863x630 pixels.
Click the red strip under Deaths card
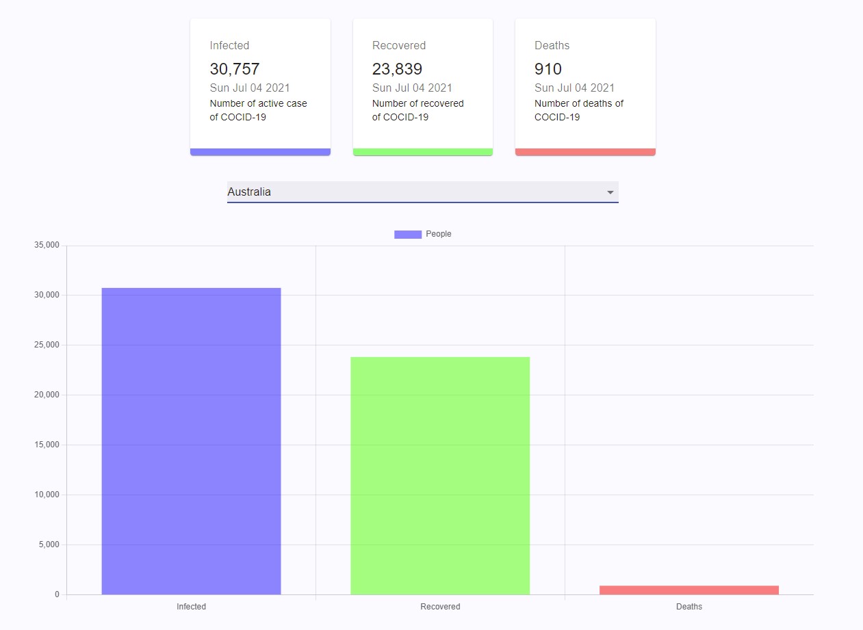pos(585,152)
